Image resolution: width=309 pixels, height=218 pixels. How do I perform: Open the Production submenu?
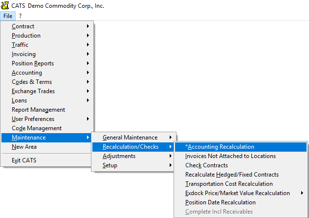(46, 36)
